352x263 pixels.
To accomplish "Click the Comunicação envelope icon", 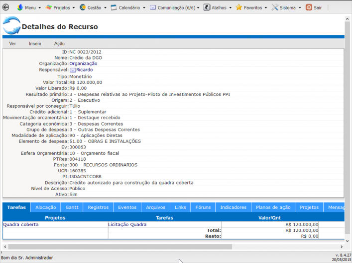I will pos(153,7).
